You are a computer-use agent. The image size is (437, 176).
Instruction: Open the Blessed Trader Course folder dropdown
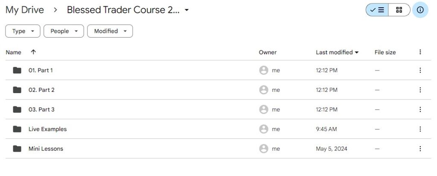pos(186,10)
